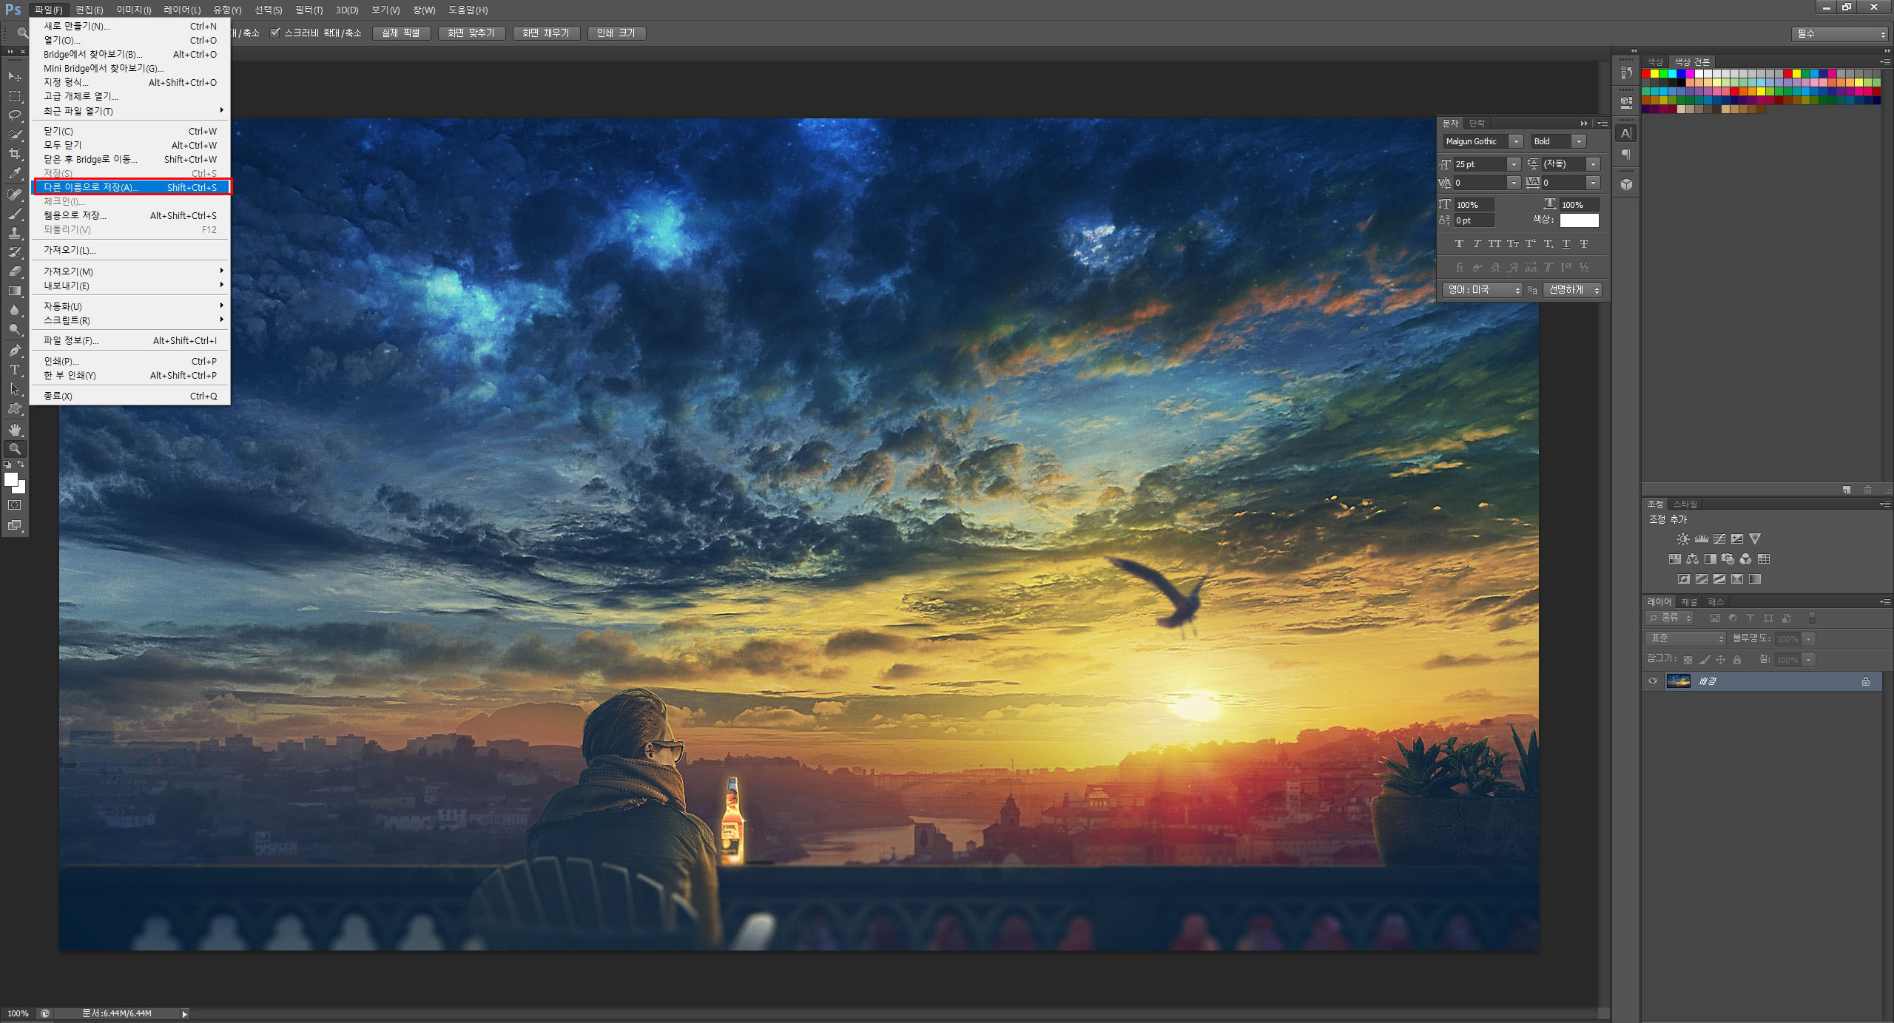This screenshot has width=1894, height=1023.
Task: Select the Gradient tool
Action: coord(14,291)
